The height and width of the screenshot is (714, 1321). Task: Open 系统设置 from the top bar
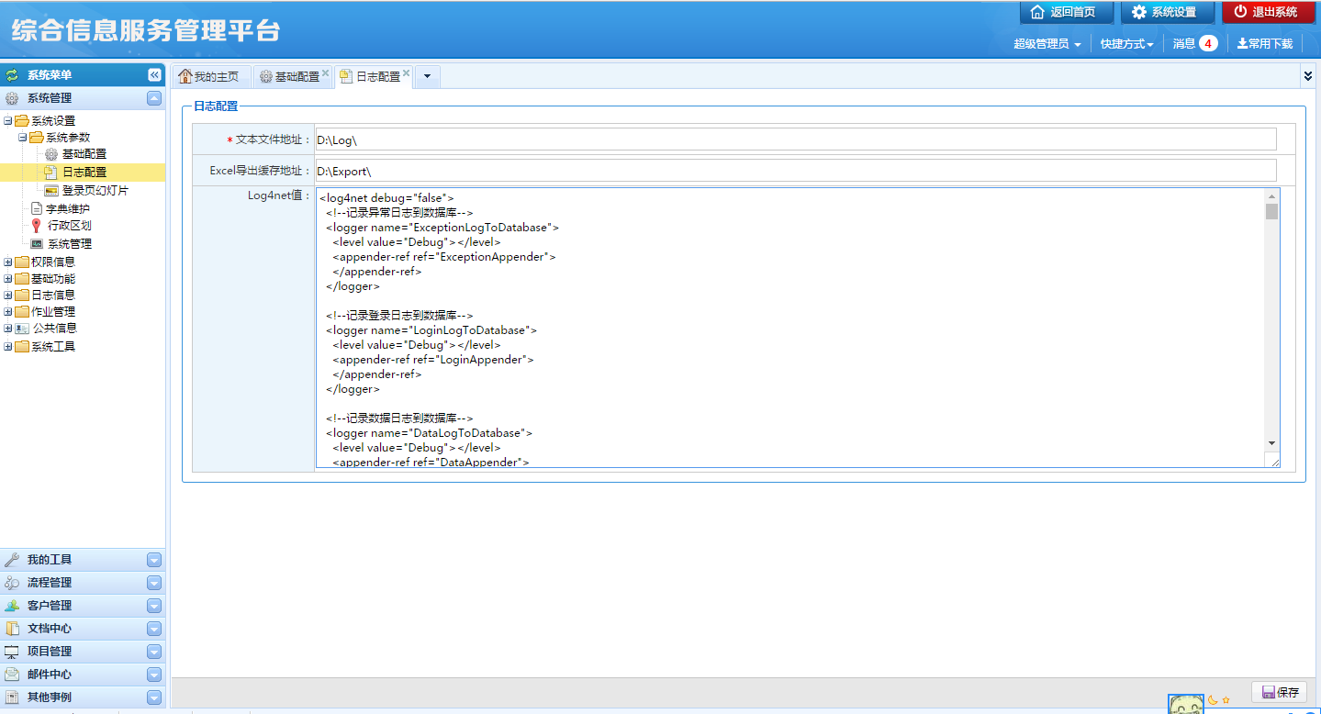click(x=1167, y=12)
